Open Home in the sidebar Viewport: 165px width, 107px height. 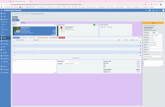point(4,13)
